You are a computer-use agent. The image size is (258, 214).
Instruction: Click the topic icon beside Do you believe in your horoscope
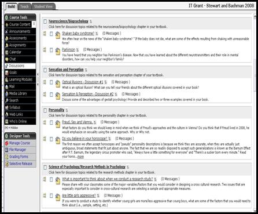58,140
